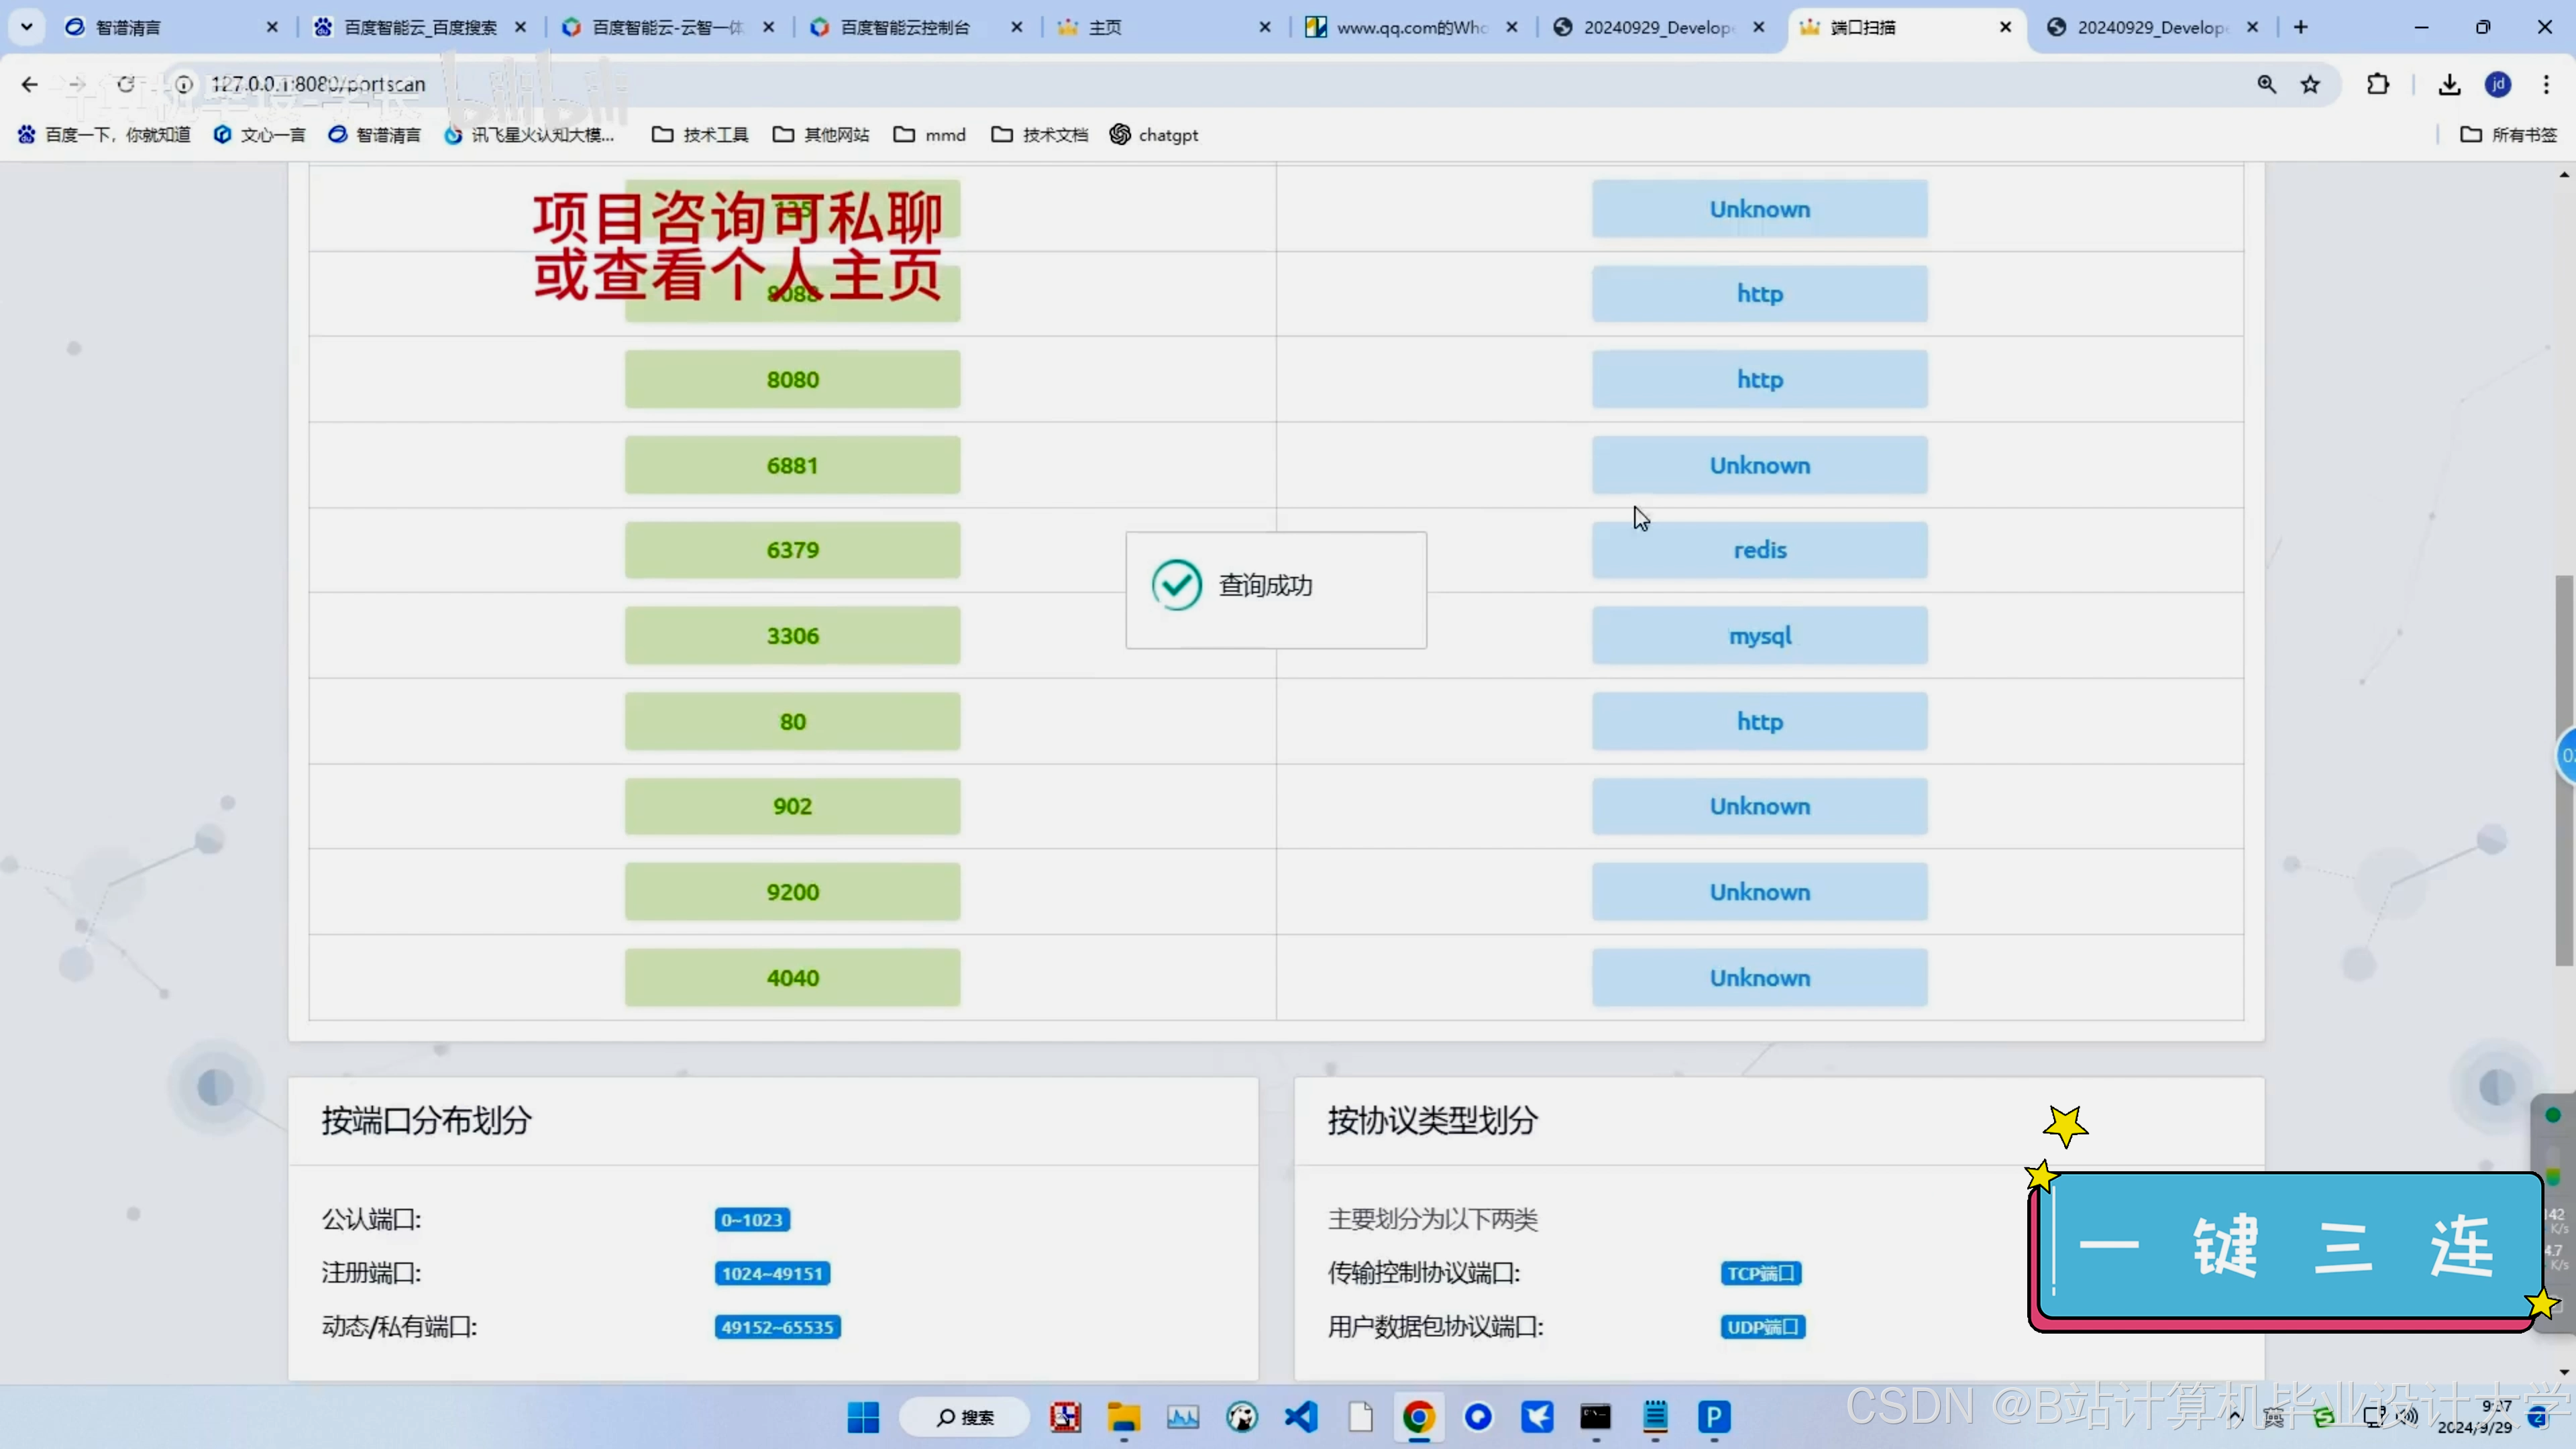Open the tab search dropdown arrow
Screen dimensions: 2576x1449
tap(27, 27)
